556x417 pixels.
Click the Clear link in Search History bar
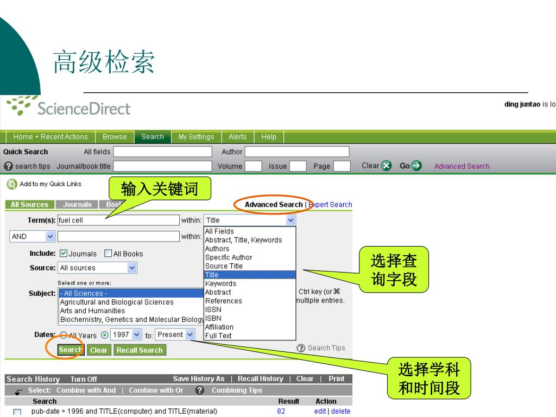pyautogui.click(x=305, y=378)
